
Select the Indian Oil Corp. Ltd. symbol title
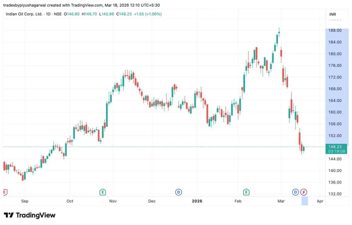(x=24, y=14)
